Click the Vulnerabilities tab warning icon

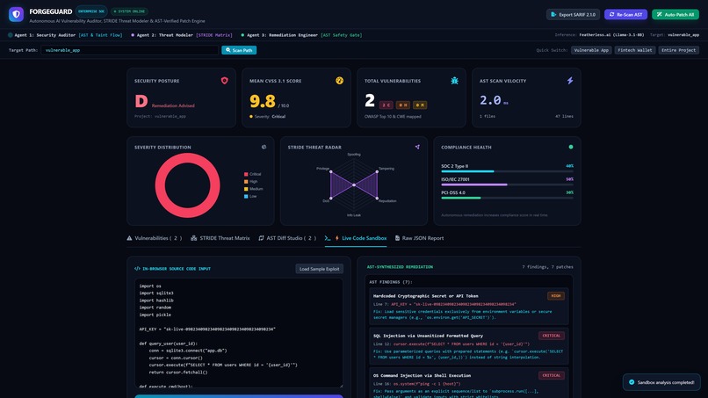point(130,238)
